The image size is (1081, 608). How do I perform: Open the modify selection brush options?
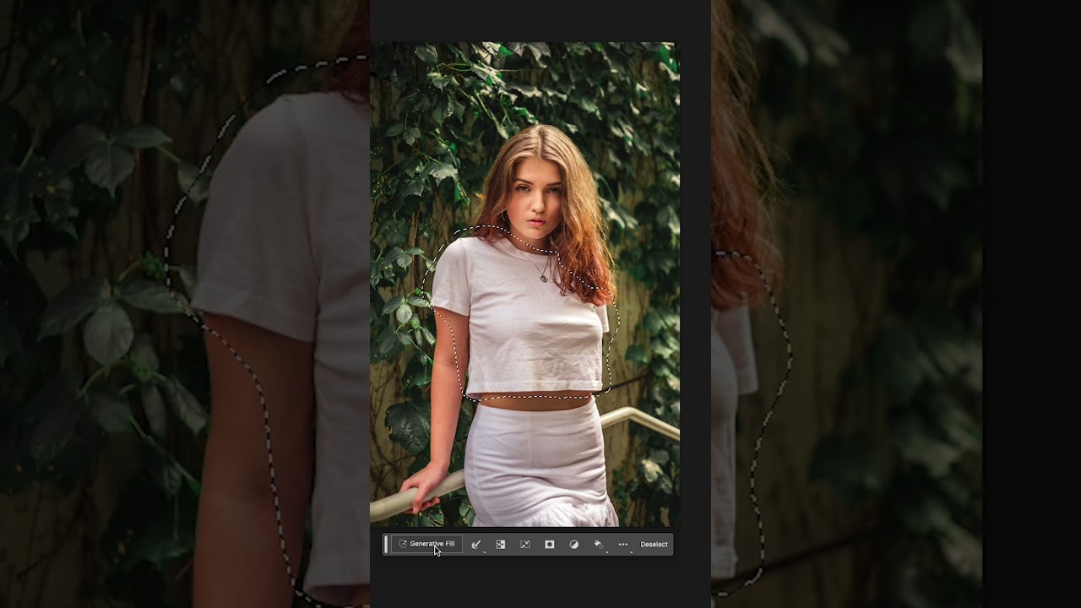click(x=476, y=545)
